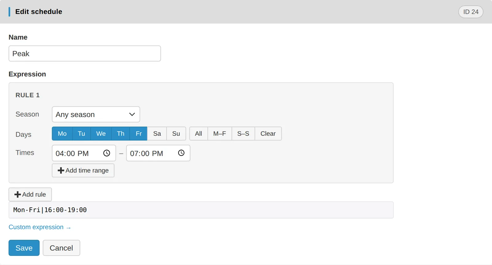Open the Season dropdown
The height and width of the screenshot is (265, 492).
(x=96, y=114)
